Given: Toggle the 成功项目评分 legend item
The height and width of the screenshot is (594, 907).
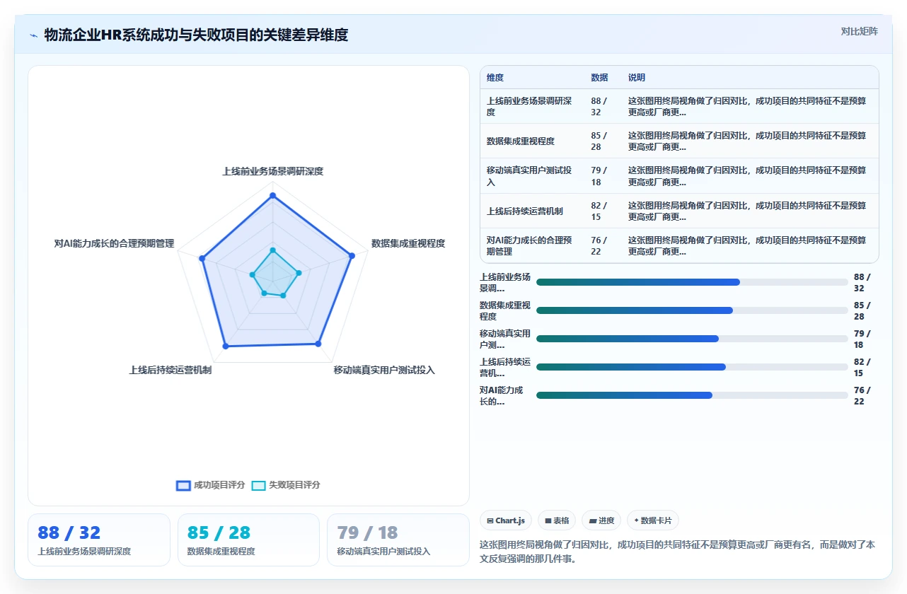Looking at the screenshot, I should (x=210, y=485).
